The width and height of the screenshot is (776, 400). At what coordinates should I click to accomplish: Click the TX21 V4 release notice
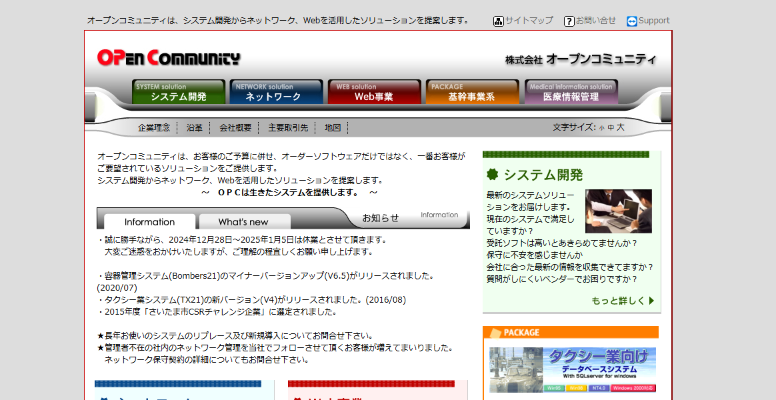(252, 300)
